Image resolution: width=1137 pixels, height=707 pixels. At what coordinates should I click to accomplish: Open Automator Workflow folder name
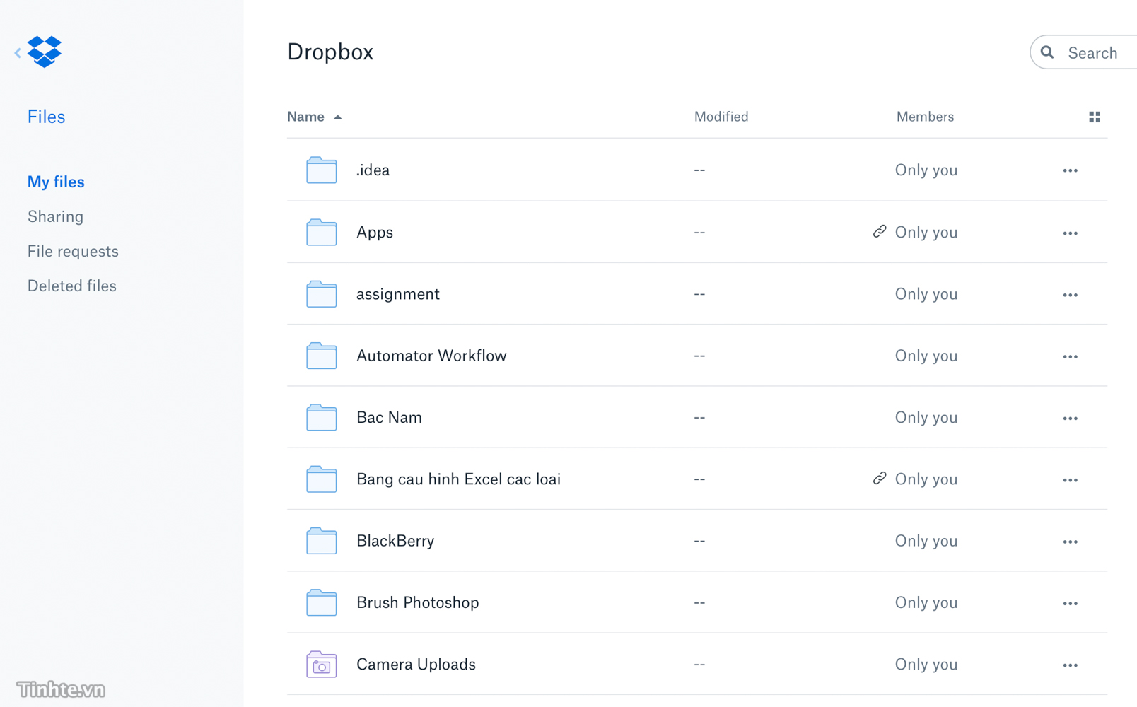point(431,356)
